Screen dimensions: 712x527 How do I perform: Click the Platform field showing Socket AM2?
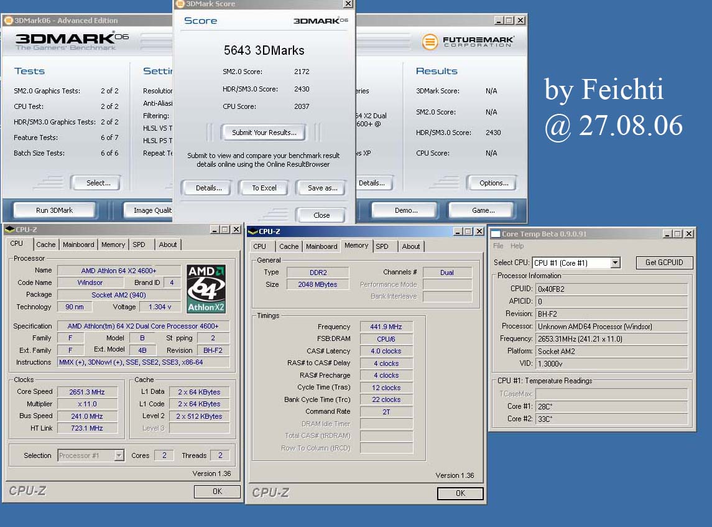tap(612, 352)
